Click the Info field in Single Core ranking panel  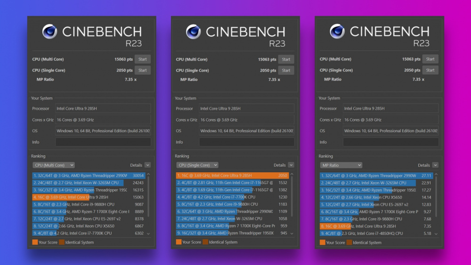(x=246, y=142)
